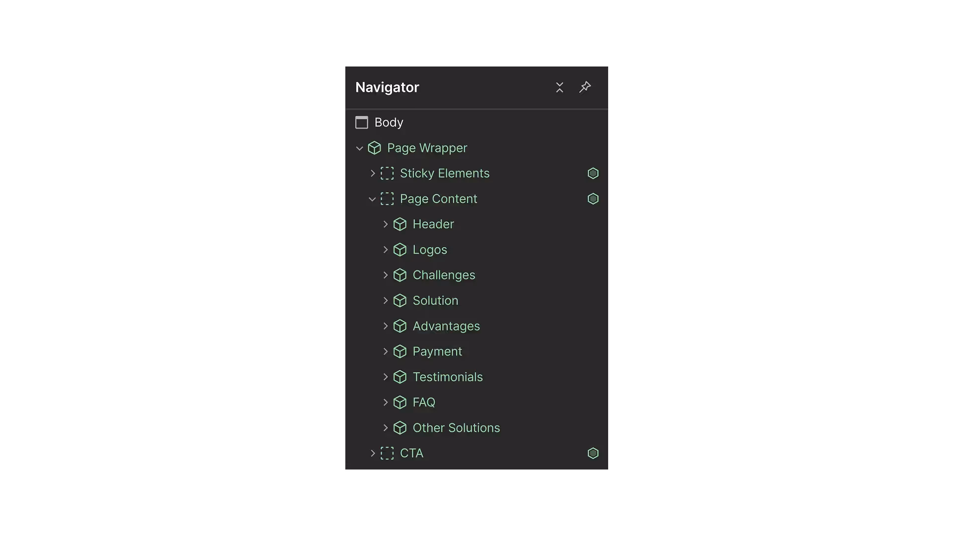954x536 pixels.
Task: Expand the Sticky Elements section
Action: (x=372, y=173)
